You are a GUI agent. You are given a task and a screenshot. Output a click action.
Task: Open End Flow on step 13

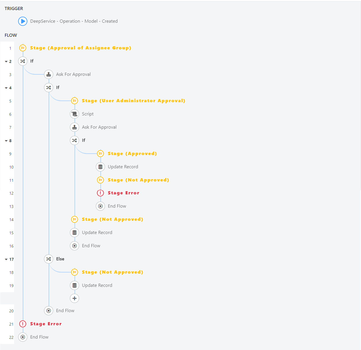[117, 206]
